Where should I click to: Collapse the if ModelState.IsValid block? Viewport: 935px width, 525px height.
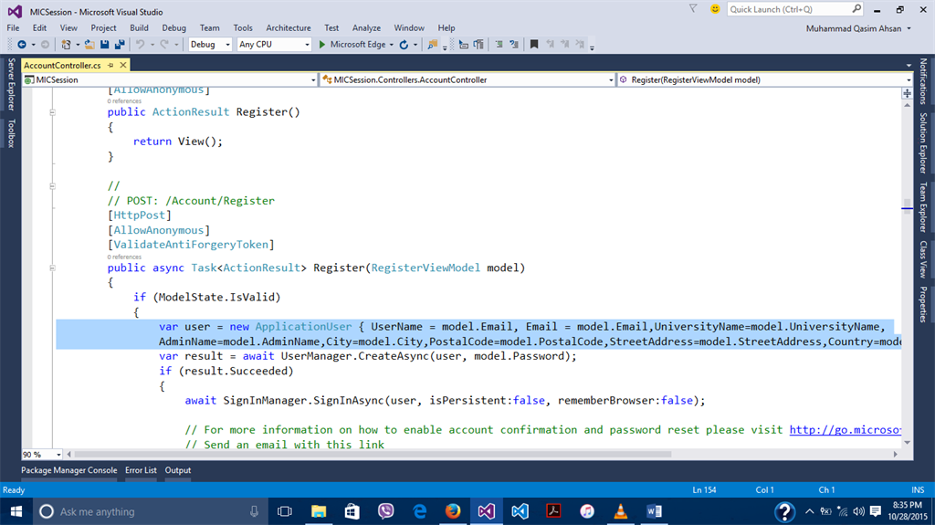click(52, 298)
